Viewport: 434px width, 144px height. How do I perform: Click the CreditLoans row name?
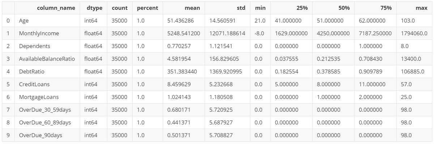34,84
